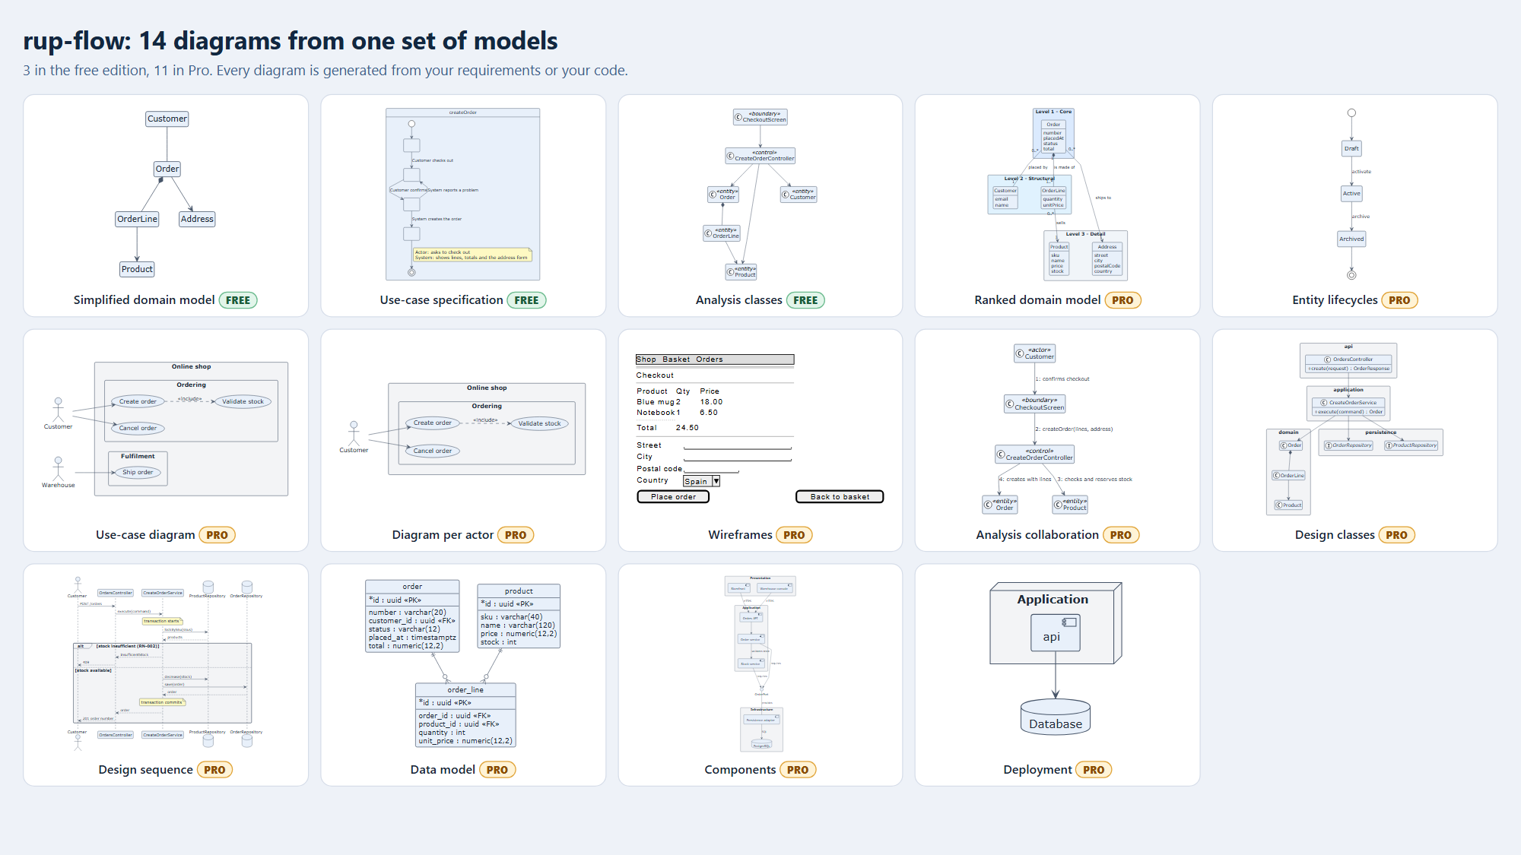Screen dimensions: 1521x855
Task: Click 'Back to basket' button in Wireframes card
Action: click(840, 496)
